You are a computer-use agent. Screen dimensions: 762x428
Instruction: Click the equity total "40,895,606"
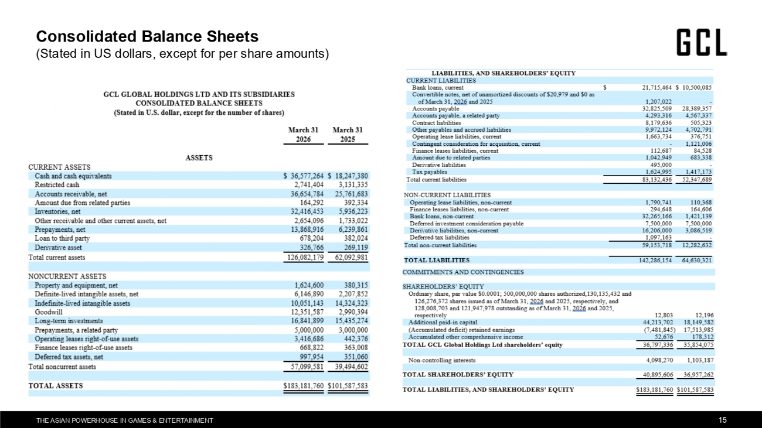(657, 375)
